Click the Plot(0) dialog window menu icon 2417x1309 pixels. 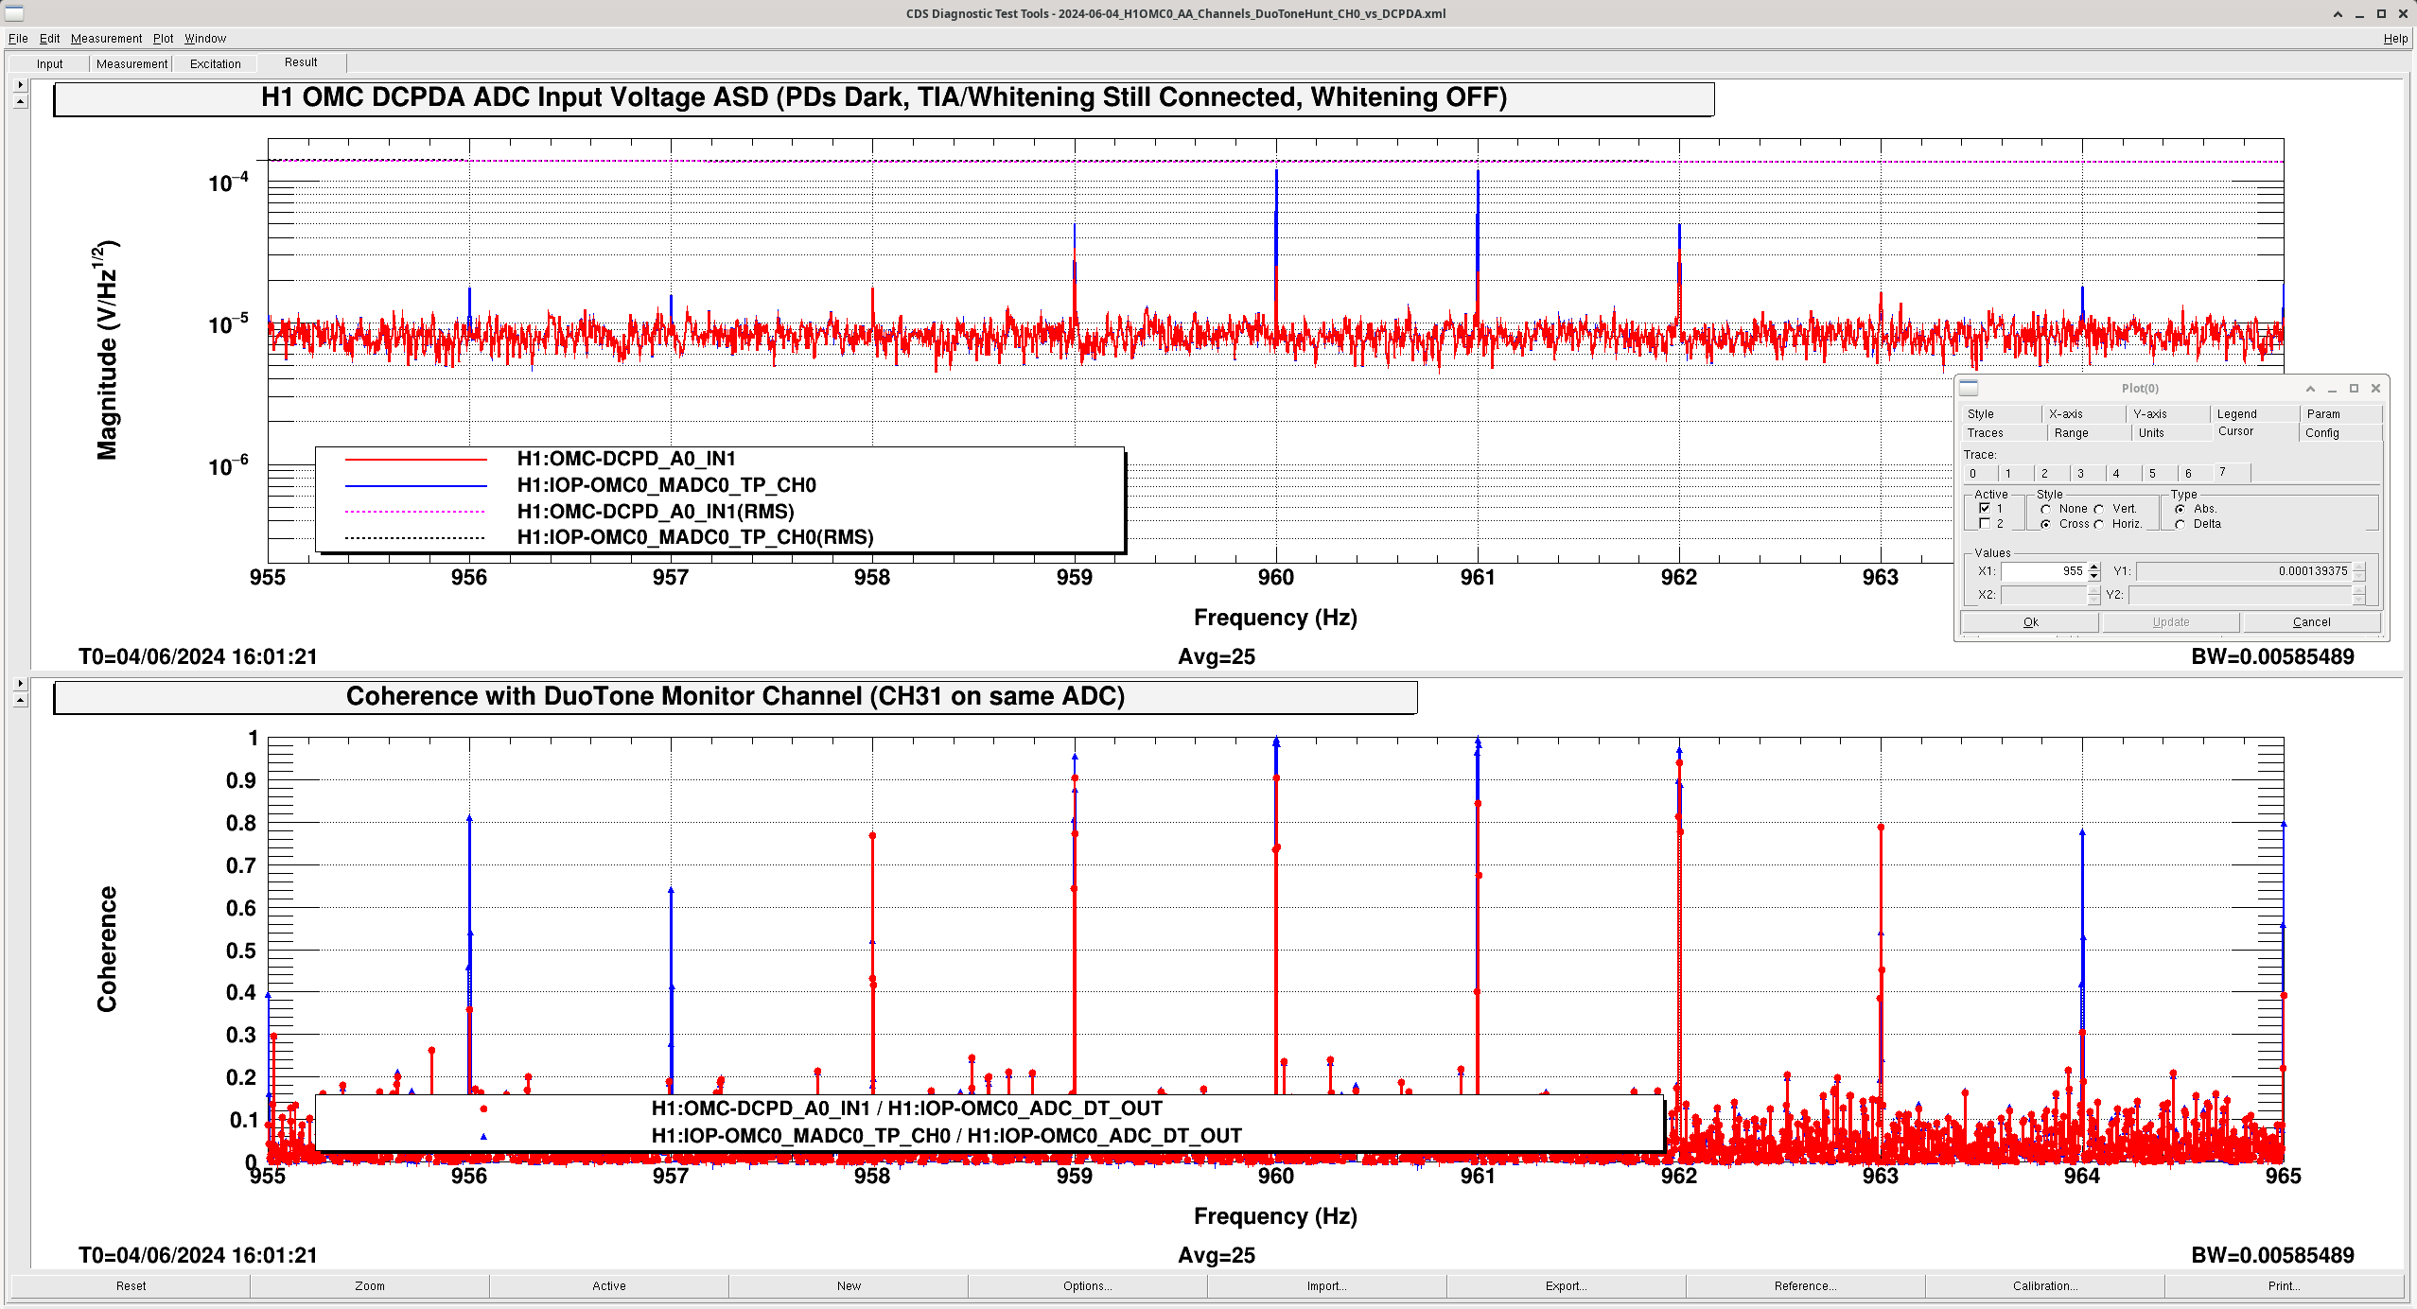1969,388
